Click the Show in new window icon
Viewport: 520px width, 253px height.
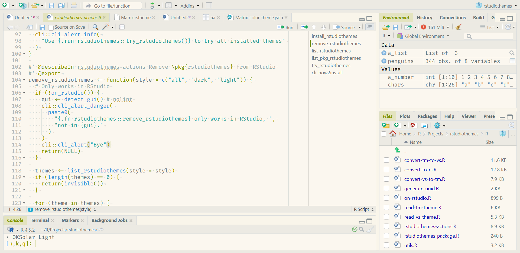pos(30,27)
